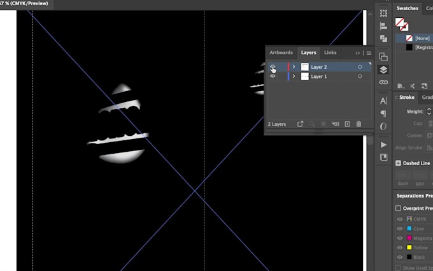Screen dimensions: 433x271
Task: Open the Actions panel play icon
Action: pyautogui.click(x=383, y=145)
